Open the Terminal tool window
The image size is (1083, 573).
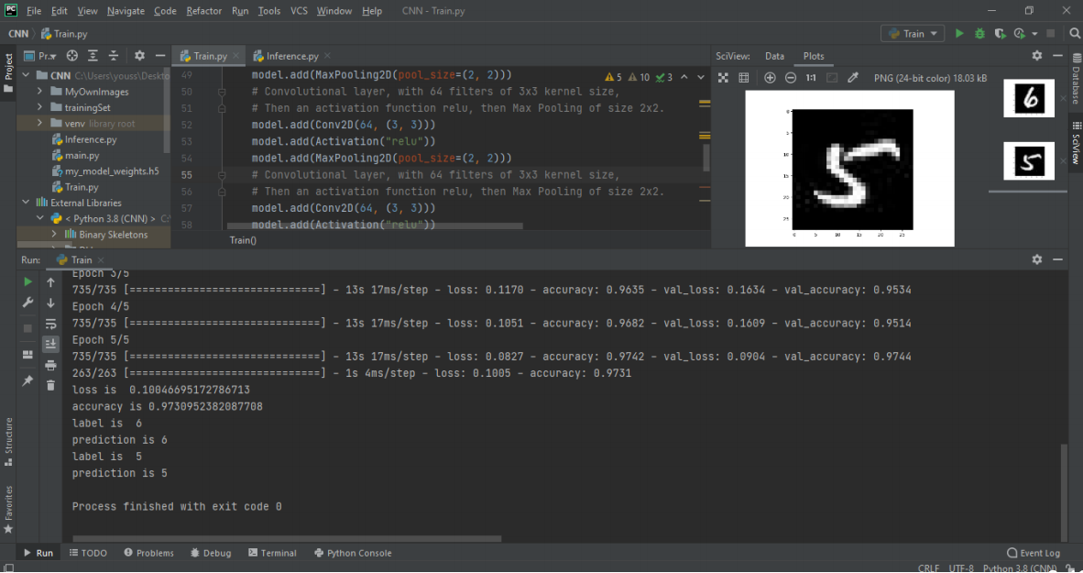click(x=273, y=553)
